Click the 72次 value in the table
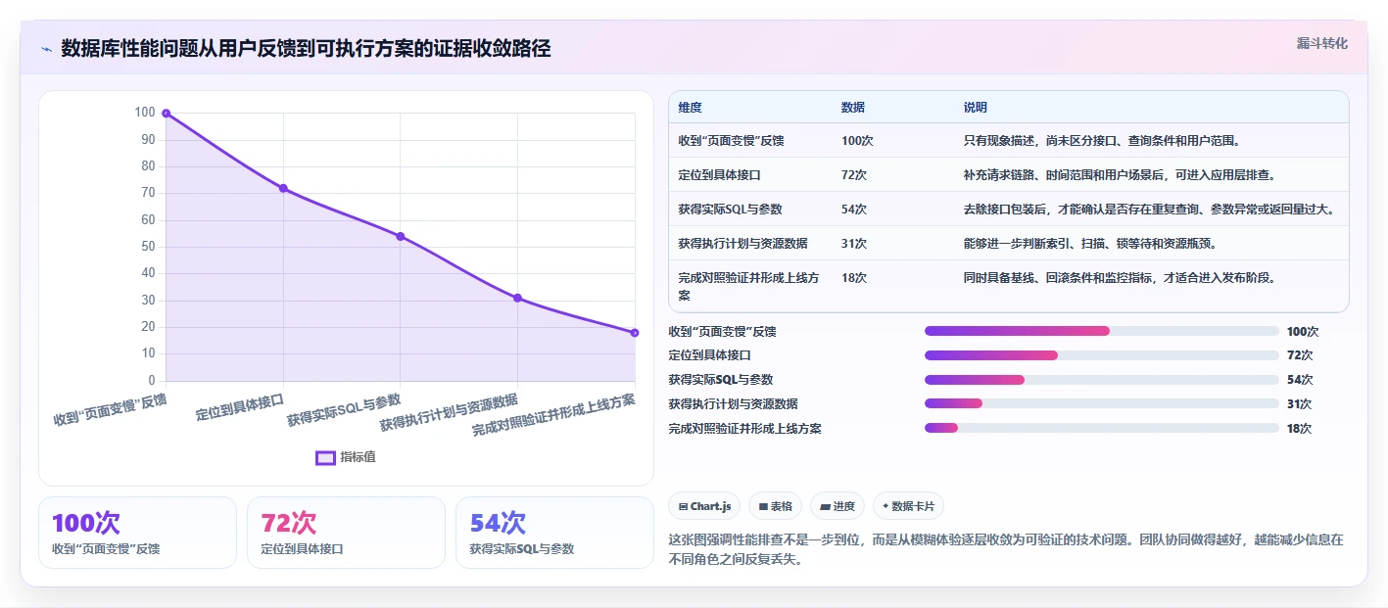The height and width of the screenshot is (608, 1388). [x=854, y=175]
